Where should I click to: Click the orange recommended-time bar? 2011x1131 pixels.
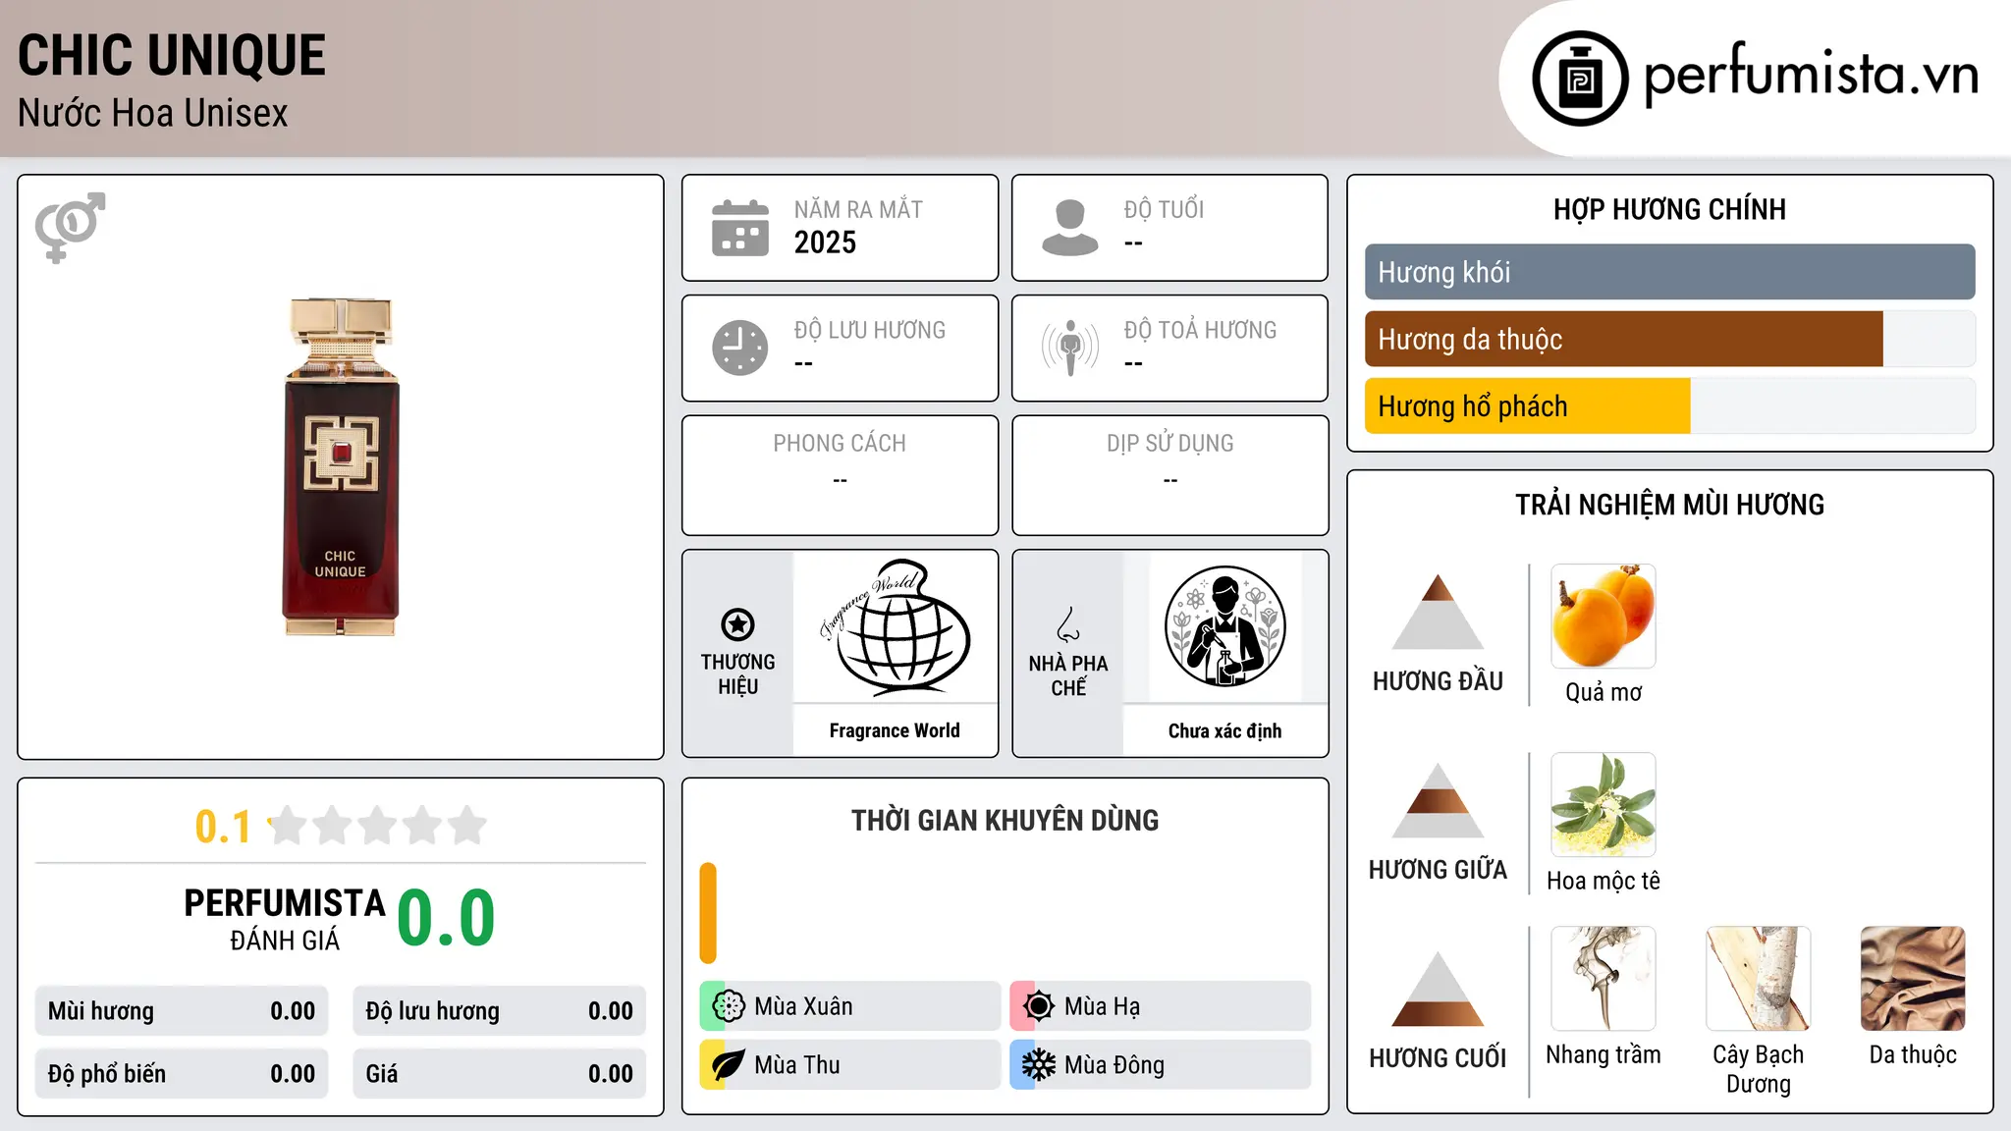click(x=708, y=913)
